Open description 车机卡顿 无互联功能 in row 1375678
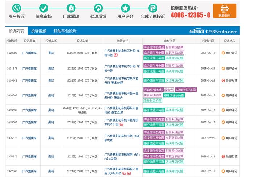 122,138
